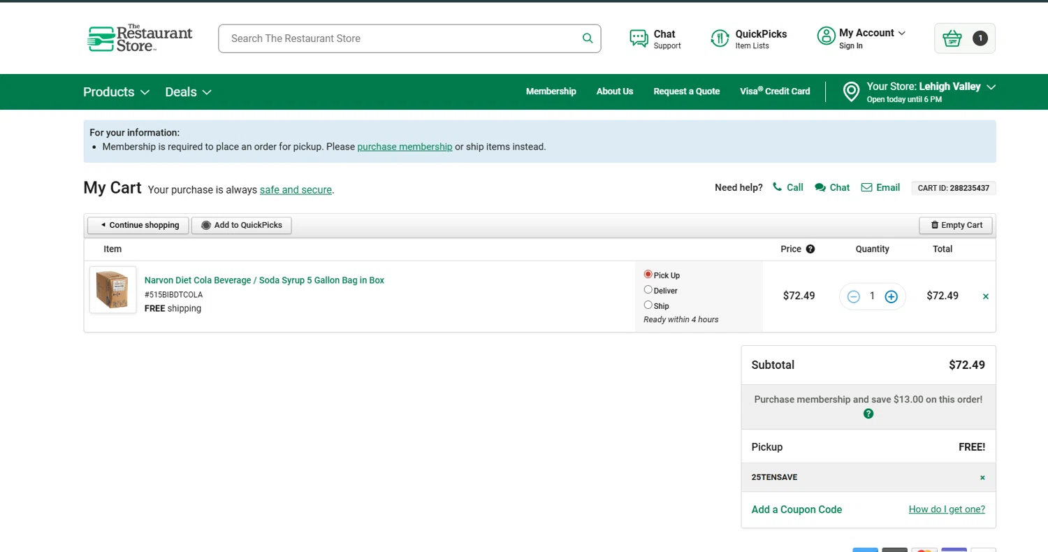Open the About Us nav item
The width and height of the screenshot is (1048, 552).
(615, 92)
